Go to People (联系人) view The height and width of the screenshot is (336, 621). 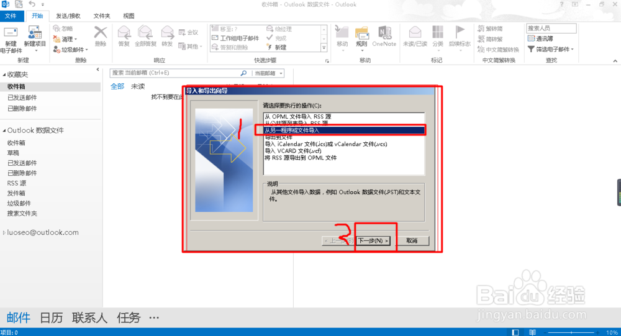89,318
